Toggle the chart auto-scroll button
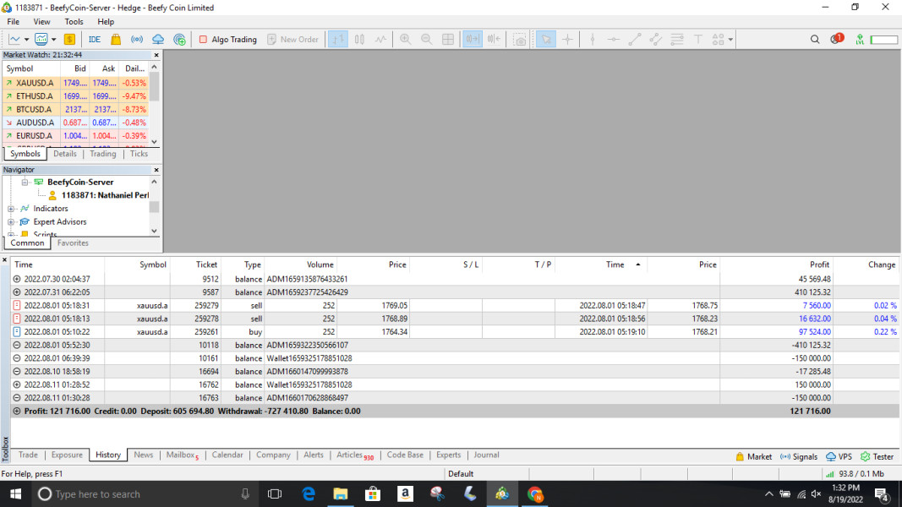 click(473, 39)
